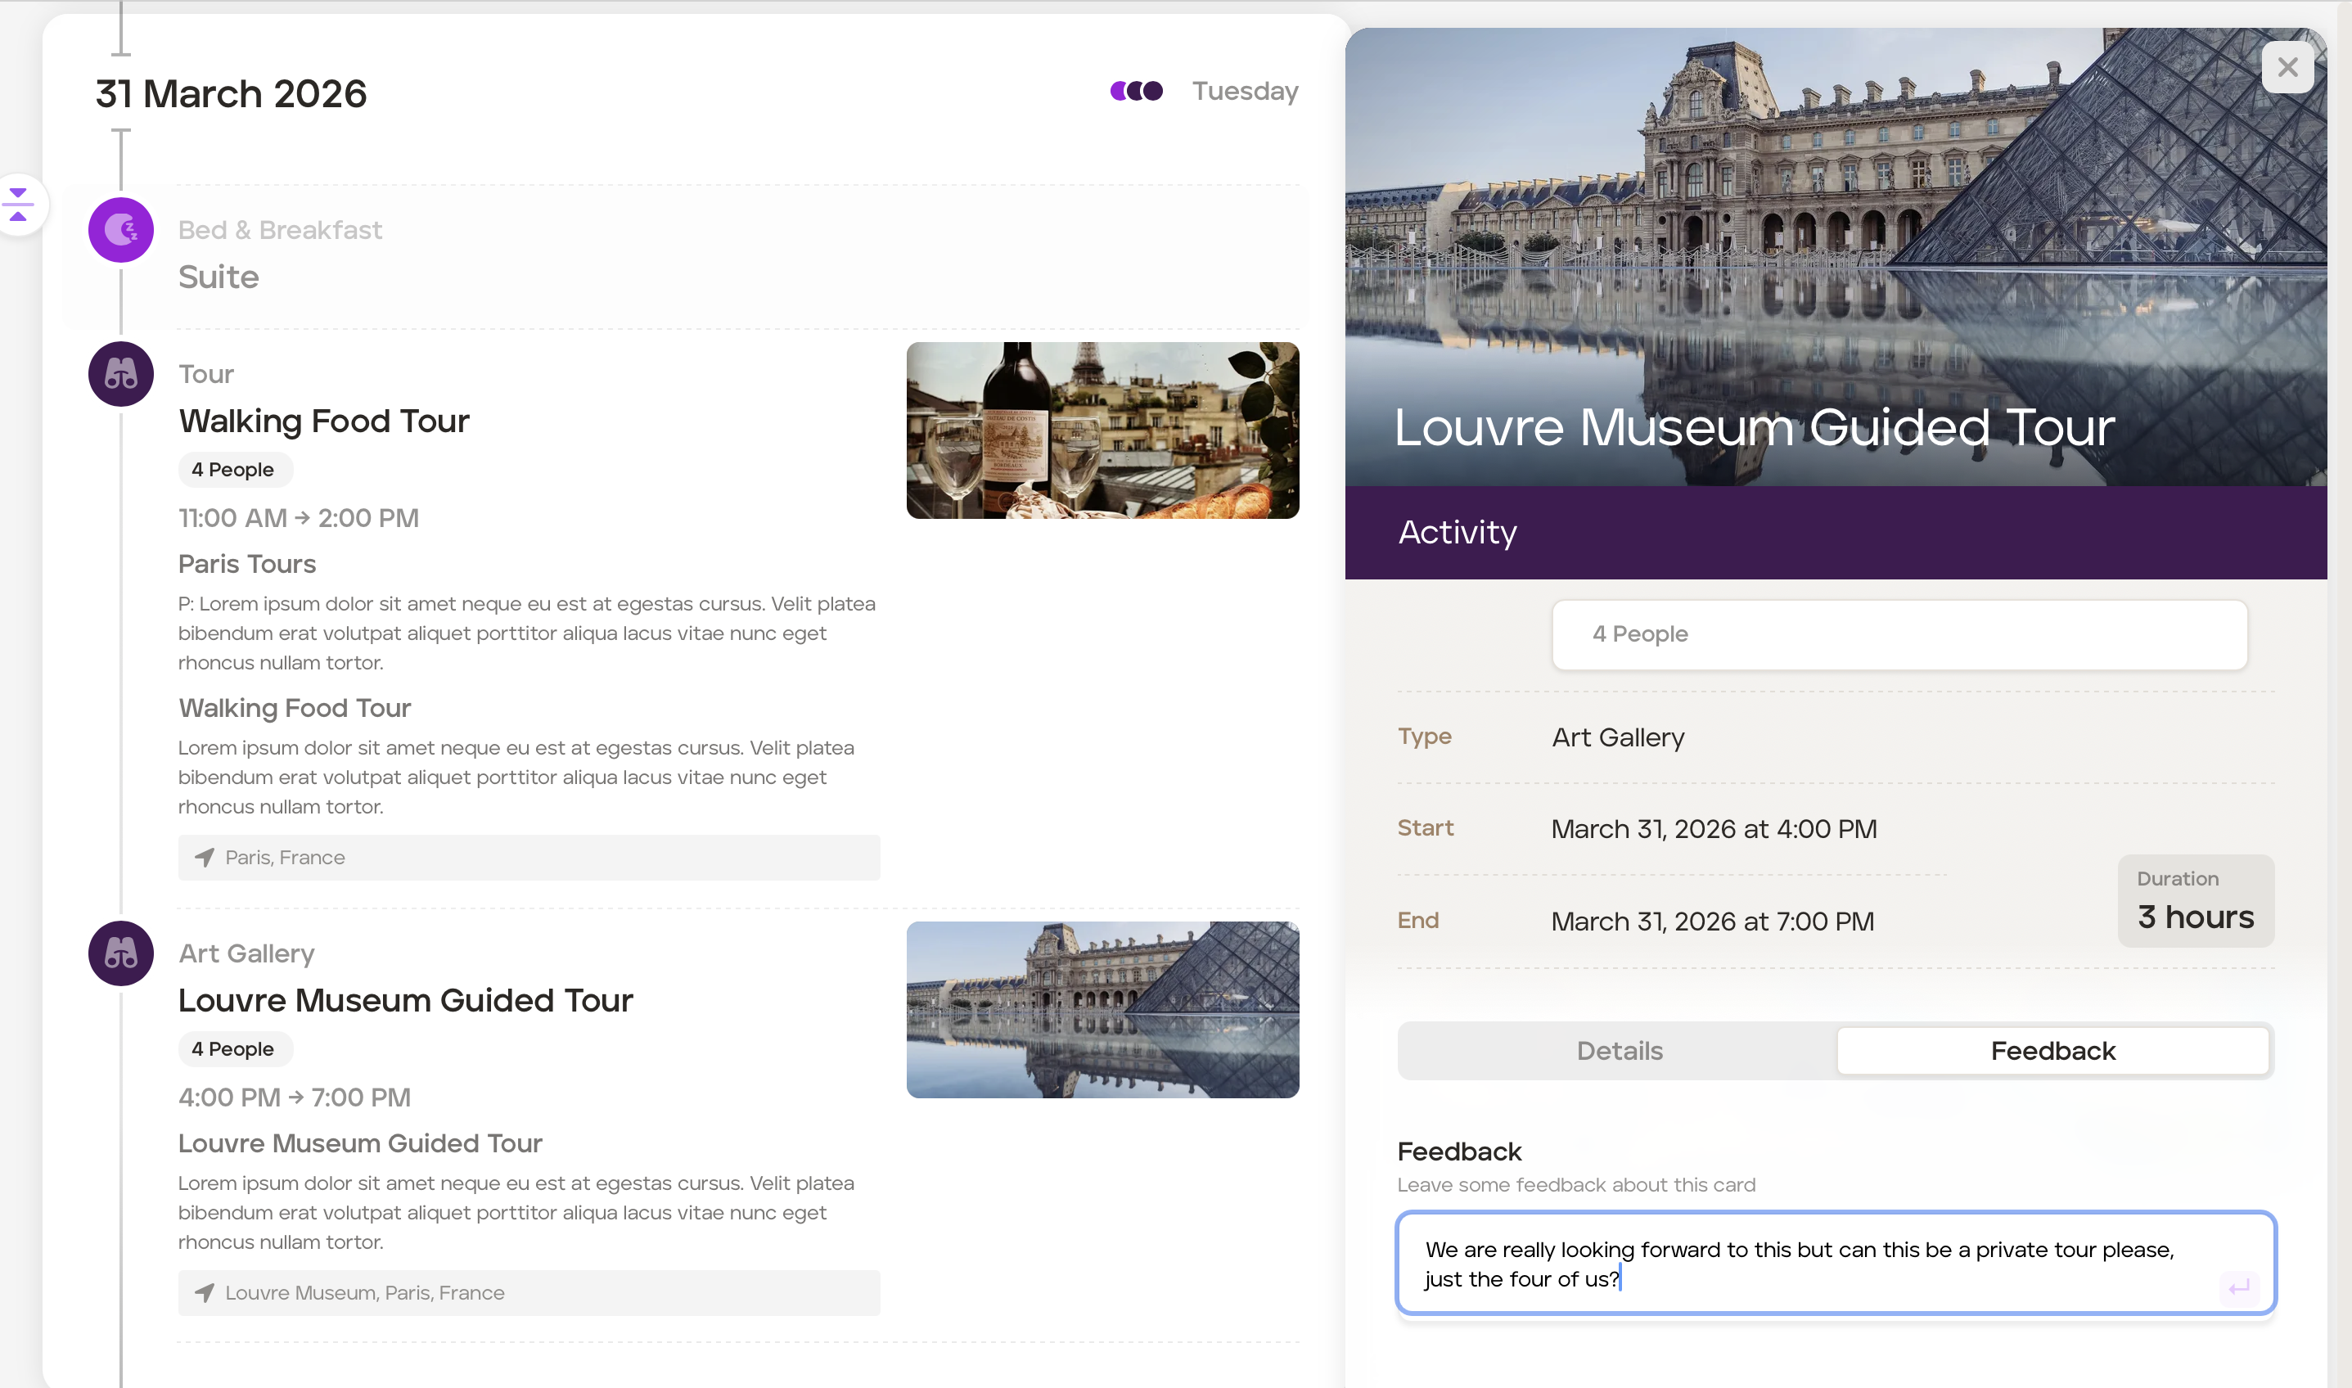
Task: Select the Feedback tab
Action: (x=2052, y=1050)
